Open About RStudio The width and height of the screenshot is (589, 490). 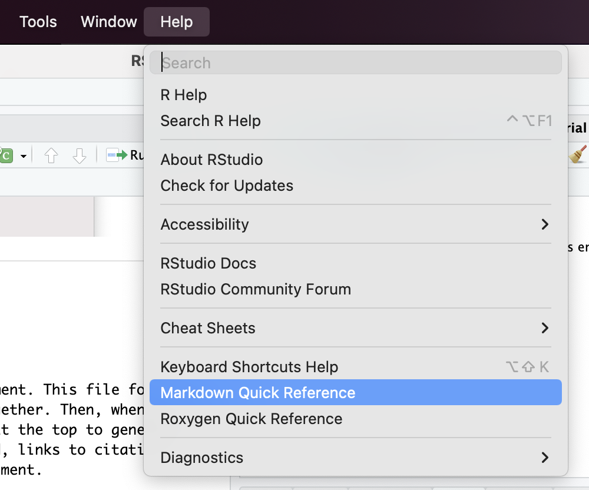[x=355, y=160]
